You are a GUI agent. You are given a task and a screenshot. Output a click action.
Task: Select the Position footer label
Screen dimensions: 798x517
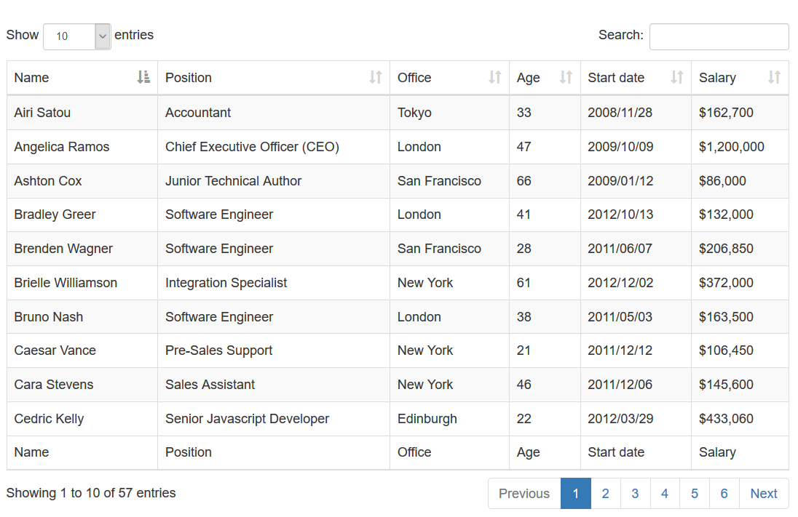(x=189, y=452)
